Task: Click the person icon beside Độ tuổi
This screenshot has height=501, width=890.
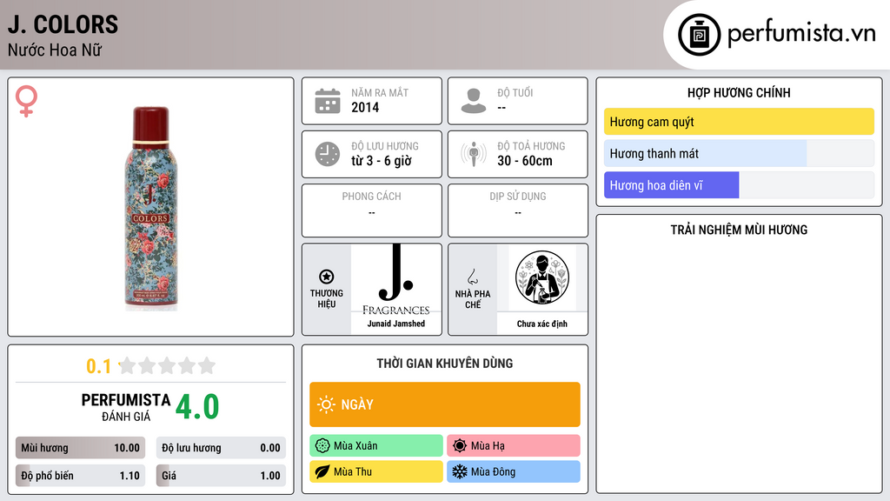Action: coord(474,101)
